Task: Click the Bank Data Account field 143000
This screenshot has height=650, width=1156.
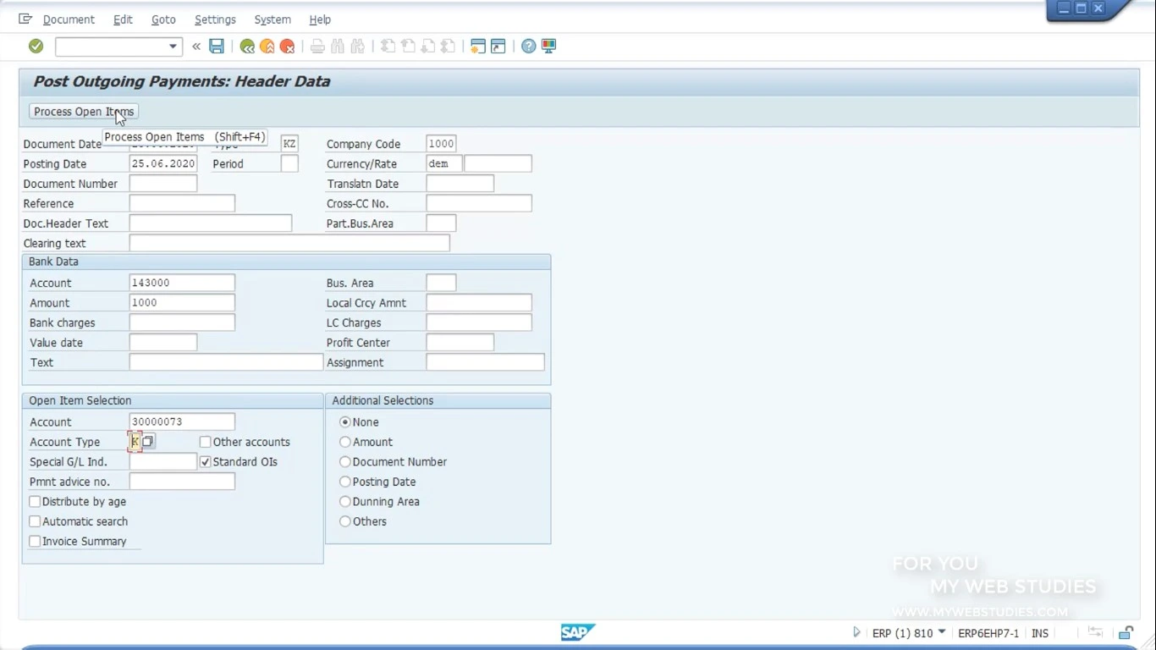Action: (x=182, y=284)
